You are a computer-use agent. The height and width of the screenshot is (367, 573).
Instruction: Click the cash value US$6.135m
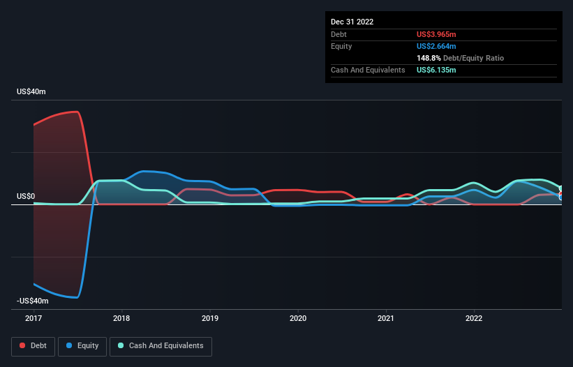point(436,70)
